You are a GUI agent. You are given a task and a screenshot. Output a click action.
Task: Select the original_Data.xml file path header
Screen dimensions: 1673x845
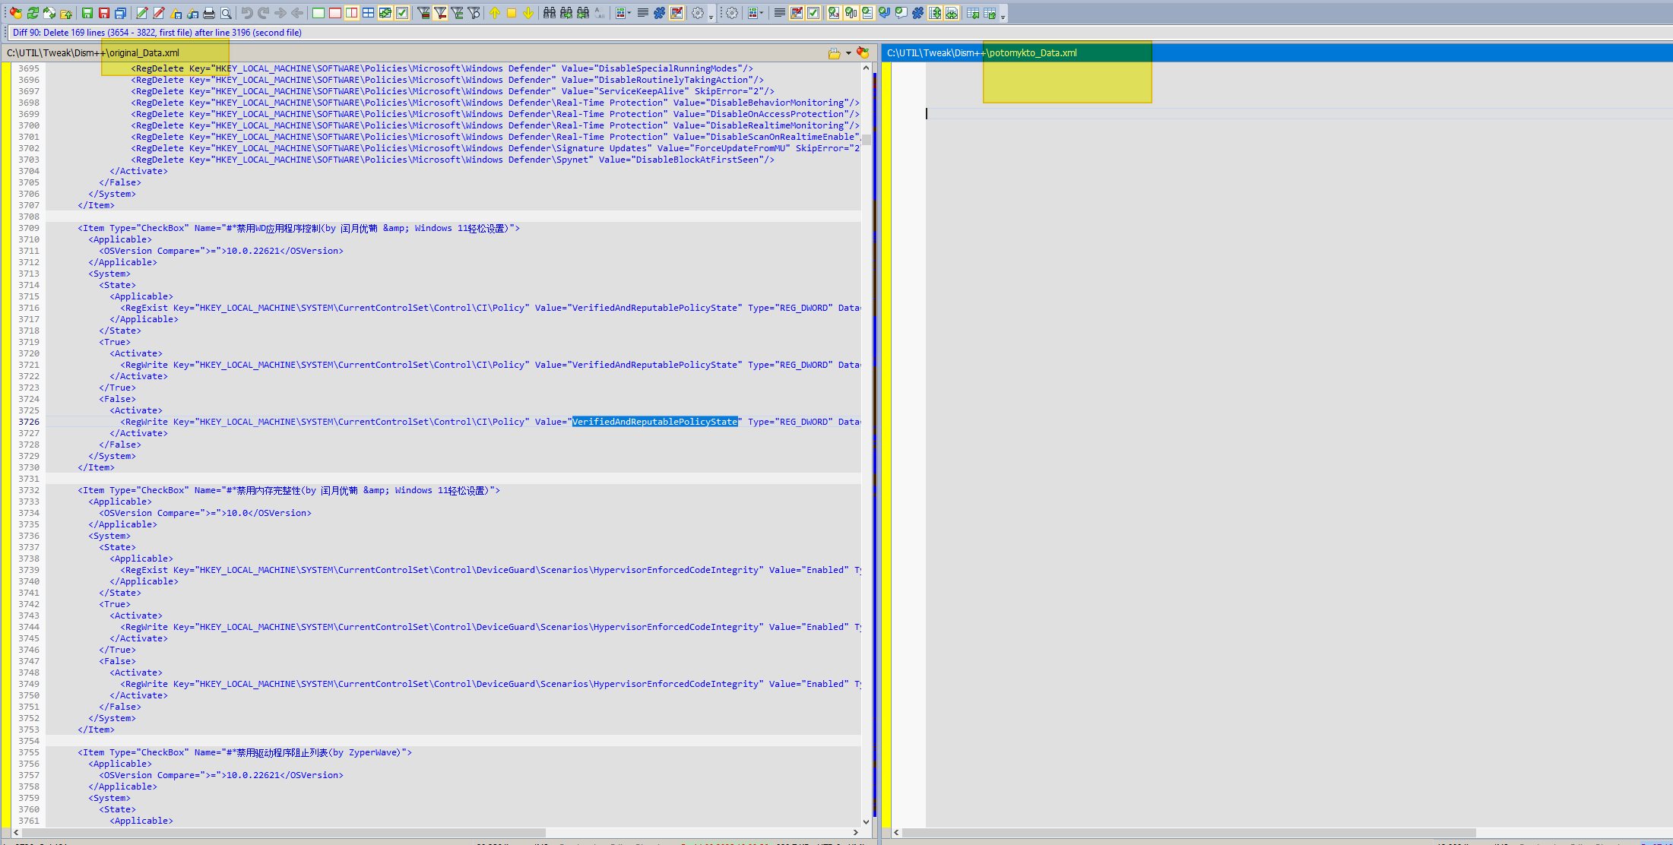click(93, 53)
